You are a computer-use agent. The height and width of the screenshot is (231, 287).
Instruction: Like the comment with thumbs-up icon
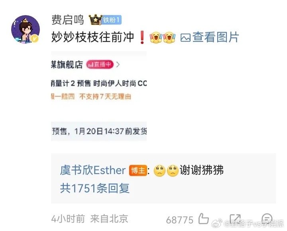coord(204,218)
